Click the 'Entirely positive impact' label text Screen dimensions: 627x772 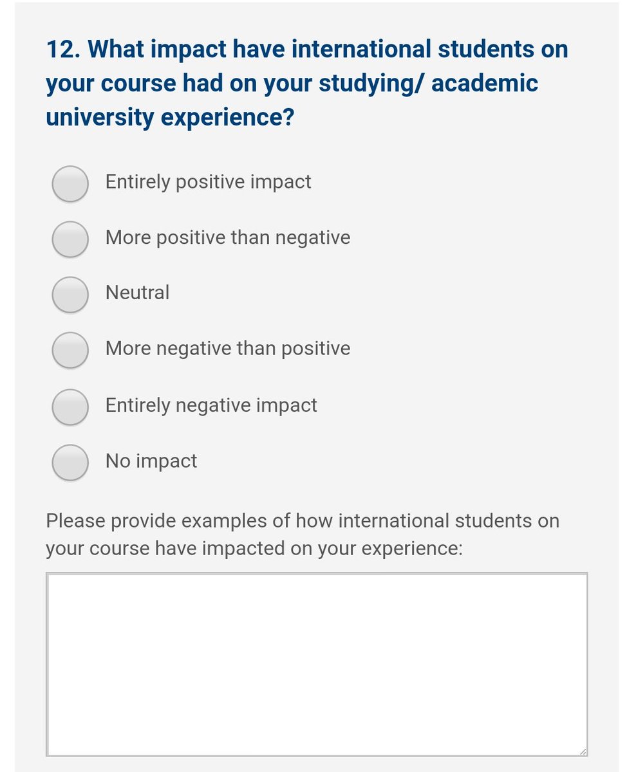point(208,182)
